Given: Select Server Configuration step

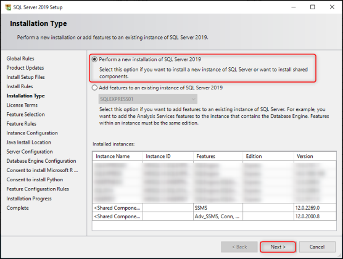Looking at the screenshot, I should pos(30,152).
